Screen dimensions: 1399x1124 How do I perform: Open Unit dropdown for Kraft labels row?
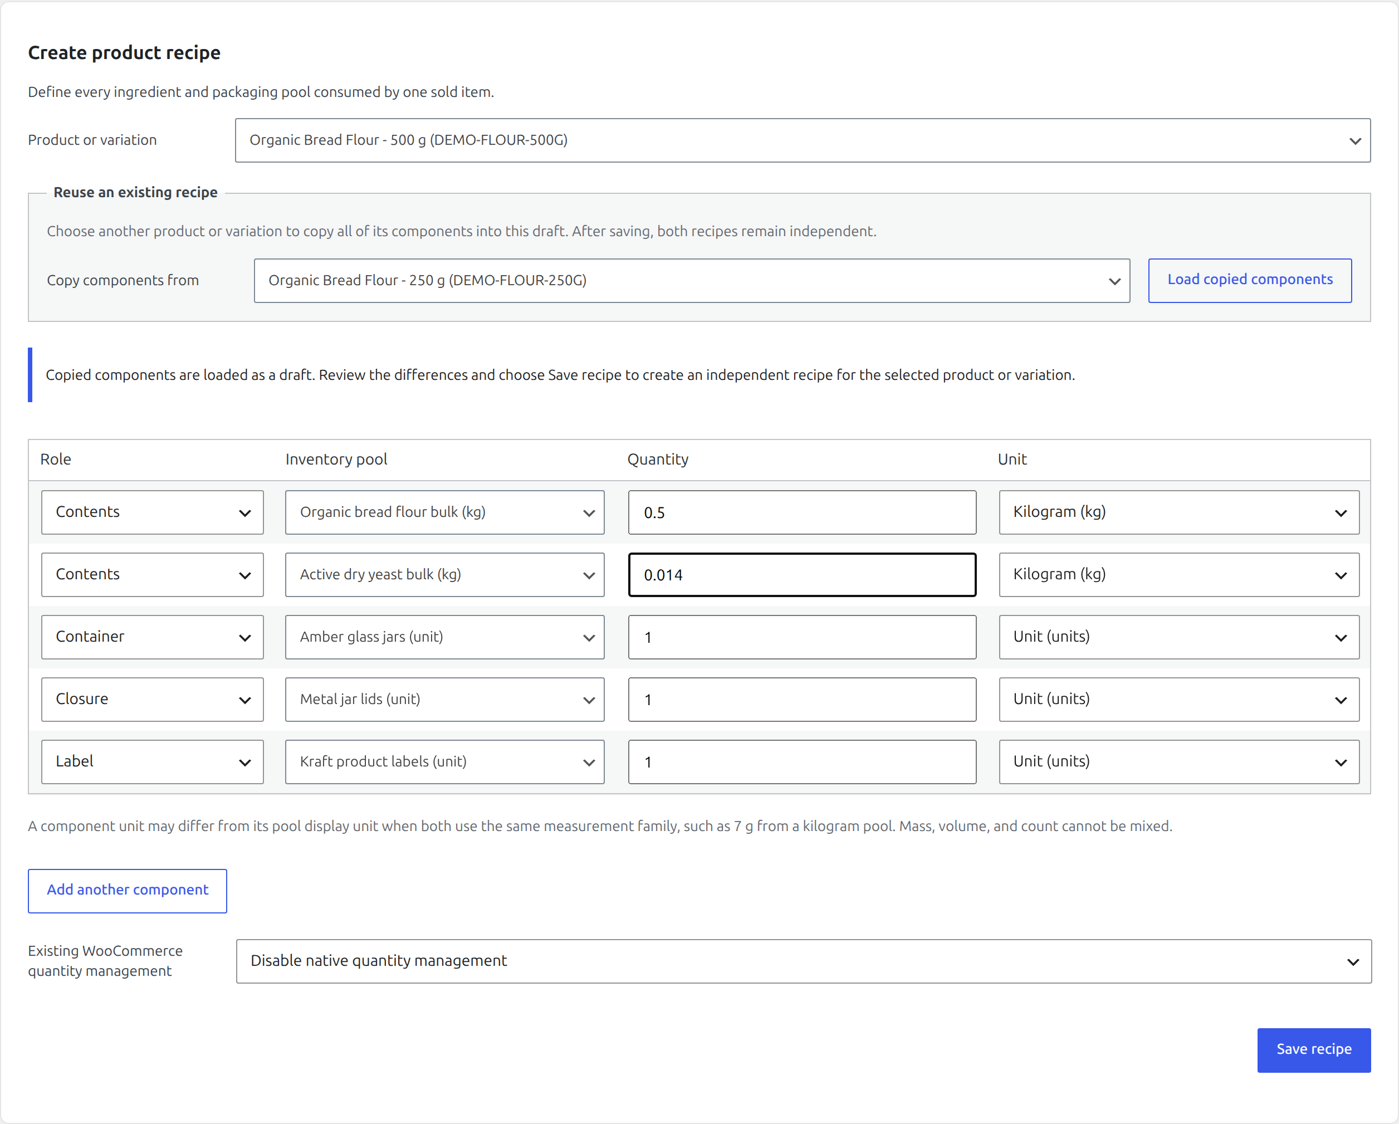1179,761
